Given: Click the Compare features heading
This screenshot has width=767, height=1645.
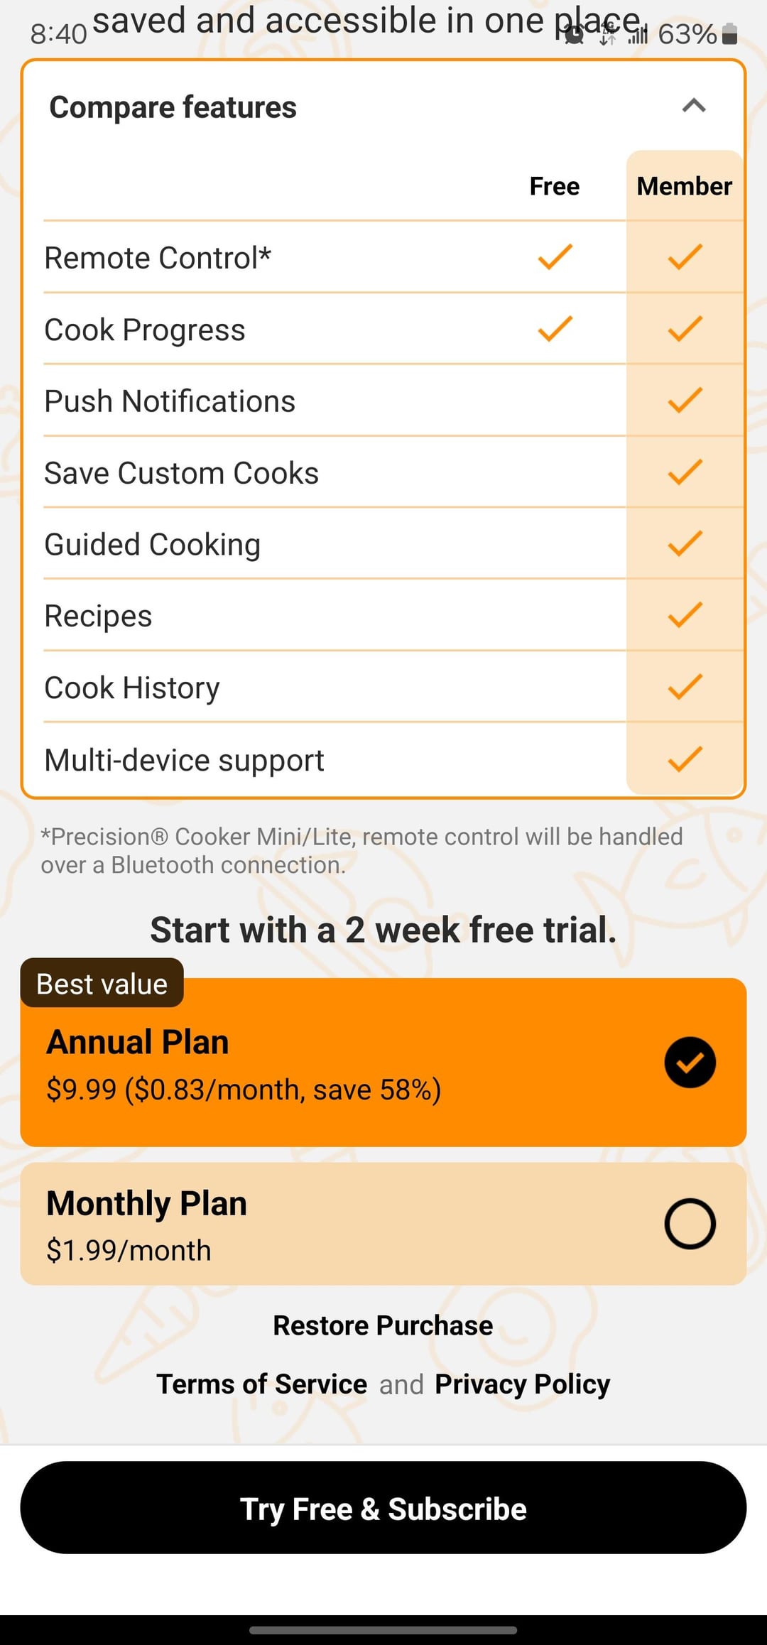Looking at the screenshot, I should (x=173, y=108).
